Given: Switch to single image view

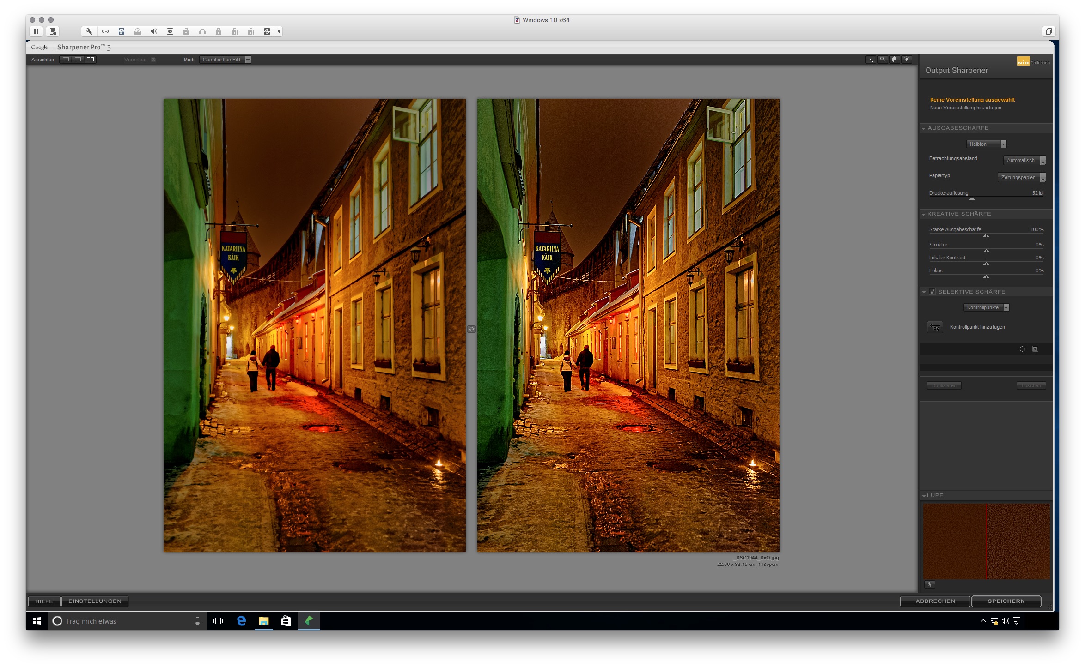Looking at the screenshot, I should 66,60.
